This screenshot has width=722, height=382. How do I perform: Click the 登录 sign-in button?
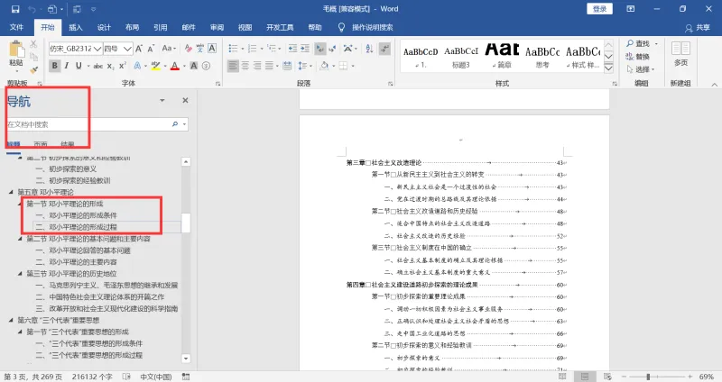tap(599, 9)
